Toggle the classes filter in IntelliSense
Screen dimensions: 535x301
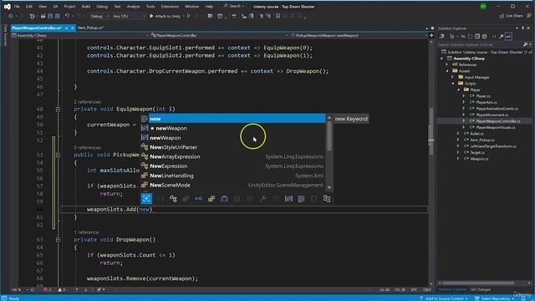pos(173,199)
